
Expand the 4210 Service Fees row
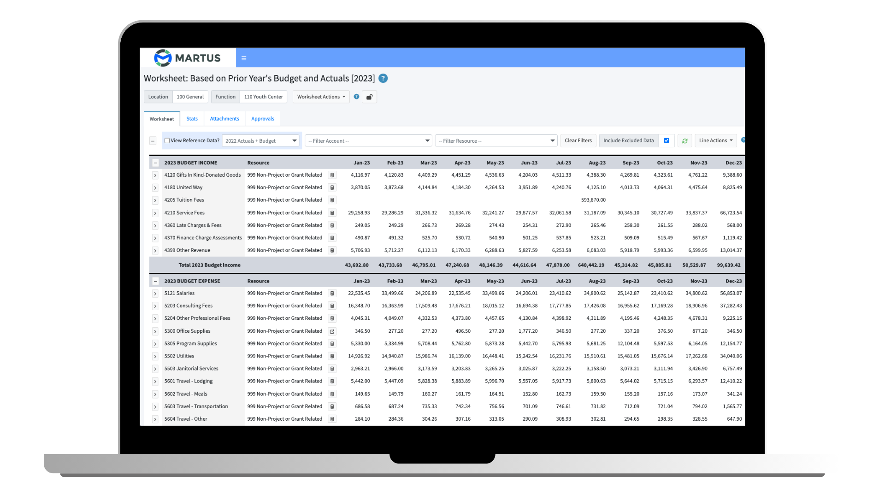(155, 213)
